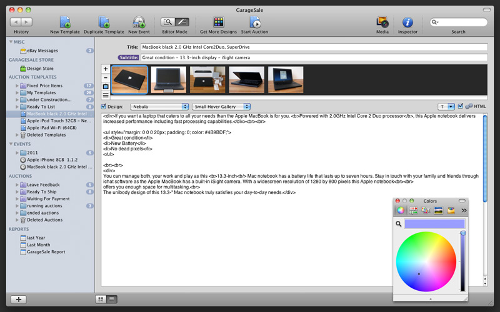Pick the color magnifier tool
Image resolution: width=500 pixels, height=312 pixels.
point(399,224)
